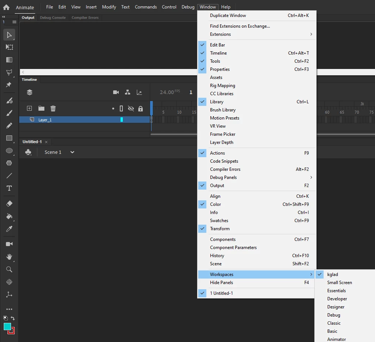This screenshot has width=375, height=342.
Task: Open tools panel hamburger menu
Action: (x=14, y=22)
